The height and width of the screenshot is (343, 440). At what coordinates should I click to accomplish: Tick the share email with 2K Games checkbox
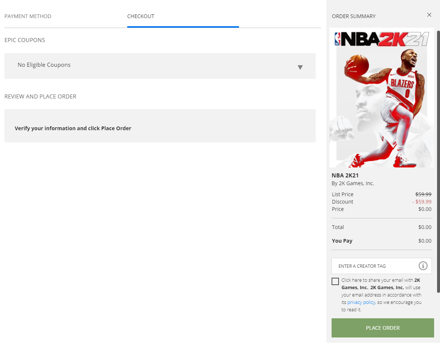click(x=335, y=281)
